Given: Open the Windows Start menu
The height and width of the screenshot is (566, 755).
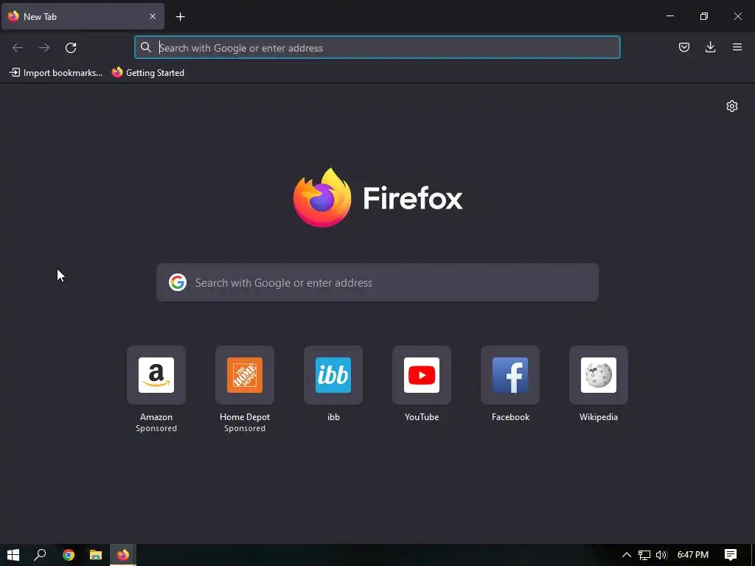Looking at the screenshot, I should coord(13,555).
